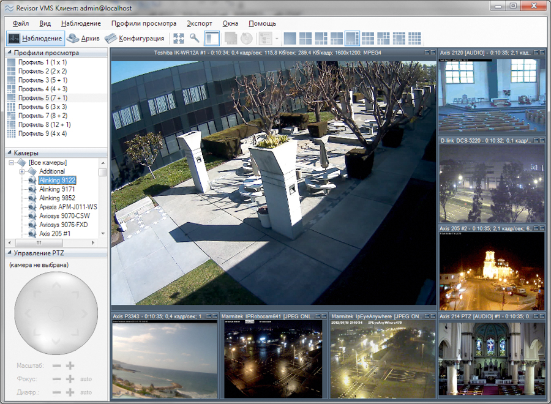Collapse the [Все камеры] tree node

point(12,163)
